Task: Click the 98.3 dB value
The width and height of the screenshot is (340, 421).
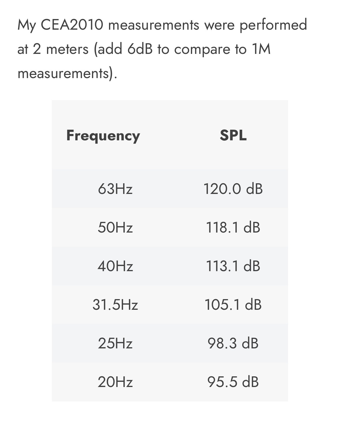Action: pyautogui.click(x=233, y=343)
